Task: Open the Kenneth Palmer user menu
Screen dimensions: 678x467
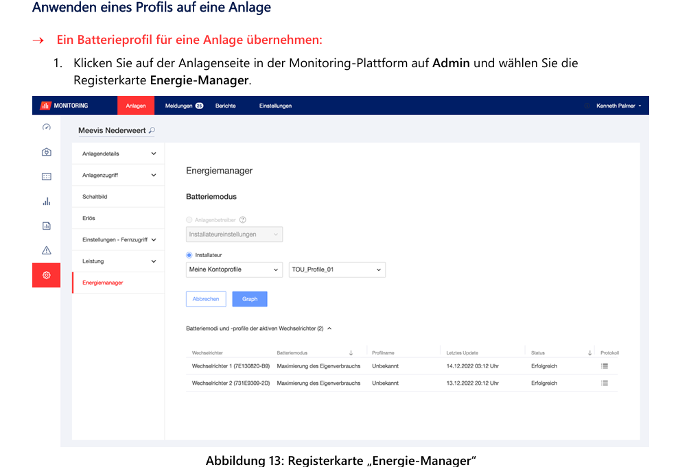Action: coord(618,106)
